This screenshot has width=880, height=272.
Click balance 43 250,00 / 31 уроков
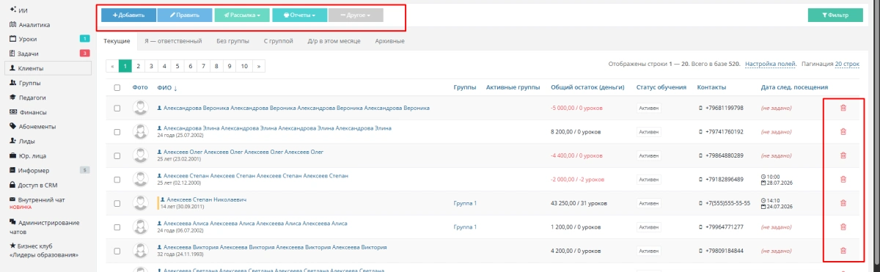[579, 203]
